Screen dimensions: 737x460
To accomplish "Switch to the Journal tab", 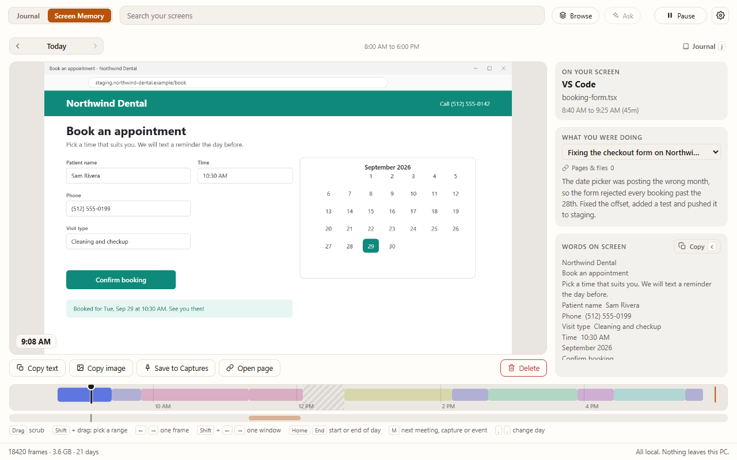I will click(x=28, y=16).
